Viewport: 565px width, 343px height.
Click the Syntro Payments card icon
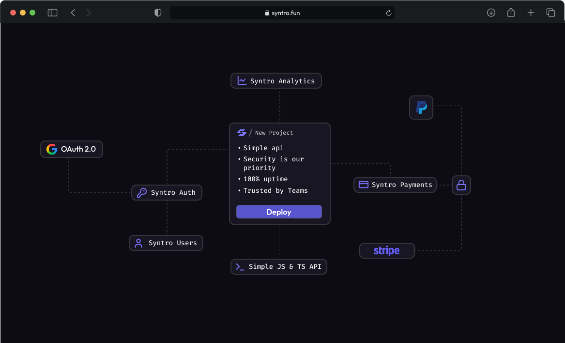pyautogui.click(x=363, y=185)
